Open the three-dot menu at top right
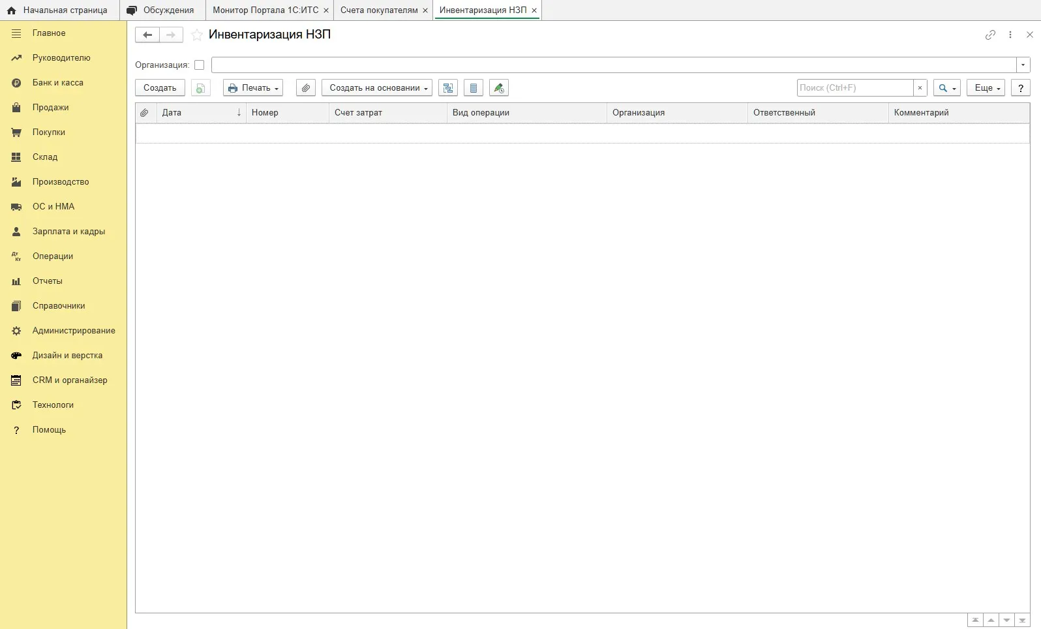 coord(1010,35)
